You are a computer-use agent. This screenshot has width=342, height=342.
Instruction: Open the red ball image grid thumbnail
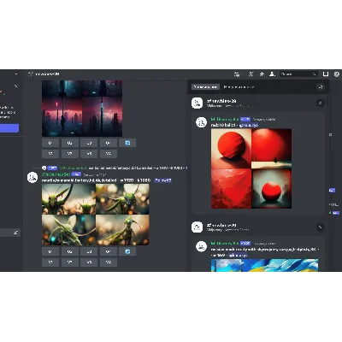pos(251,168)
